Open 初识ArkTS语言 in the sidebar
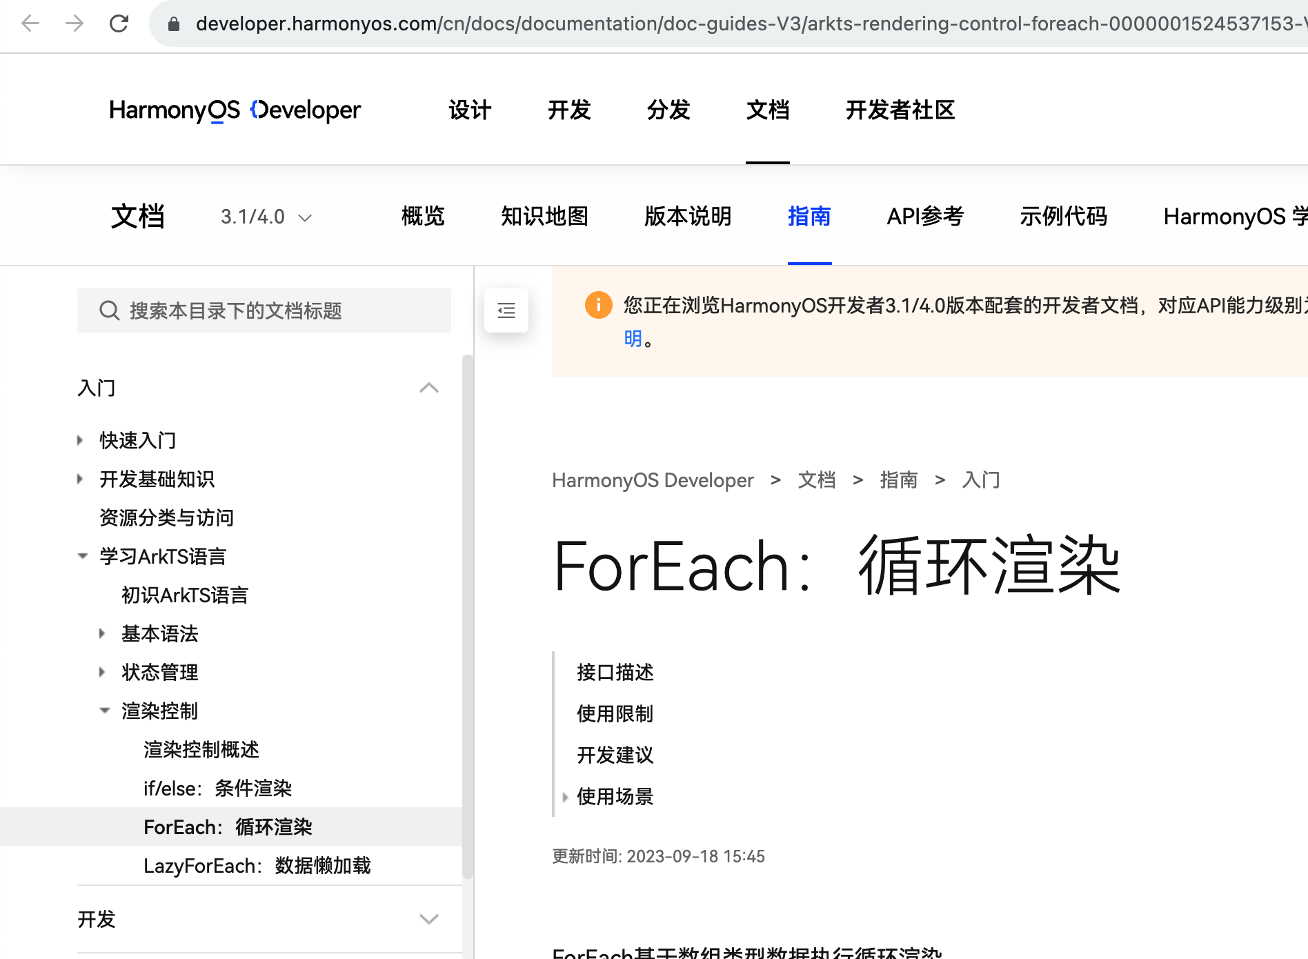The height and width of the screenshot is (959, 1308). [x=185, y=595]
